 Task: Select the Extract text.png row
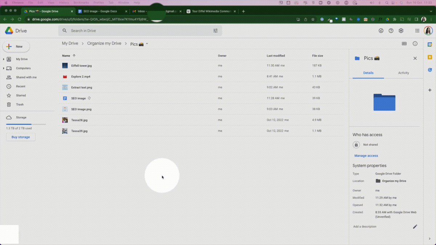coord(202,87)
